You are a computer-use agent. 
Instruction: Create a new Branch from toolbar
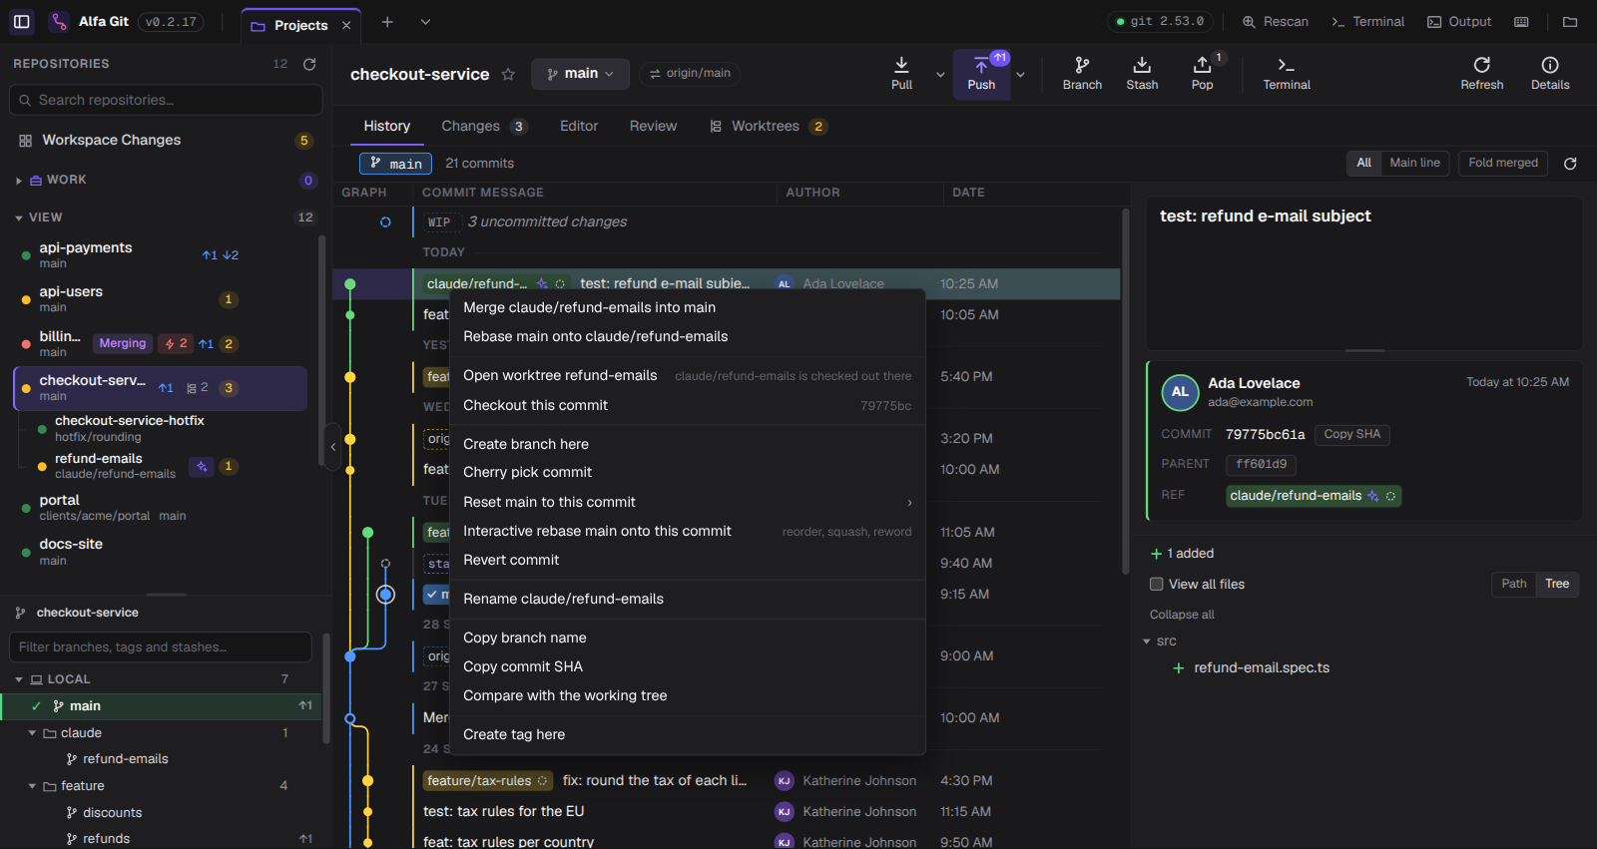point(1082,74)
